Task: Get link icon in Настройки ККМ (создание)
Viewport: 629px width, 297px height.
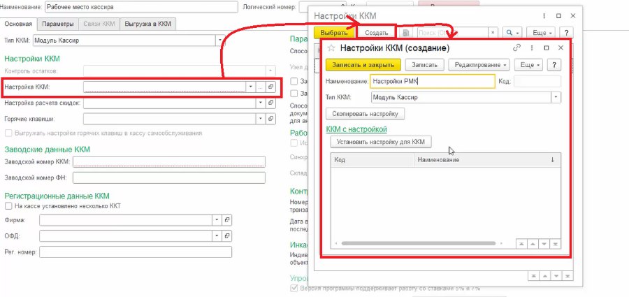Action: (x=516, y=48)
